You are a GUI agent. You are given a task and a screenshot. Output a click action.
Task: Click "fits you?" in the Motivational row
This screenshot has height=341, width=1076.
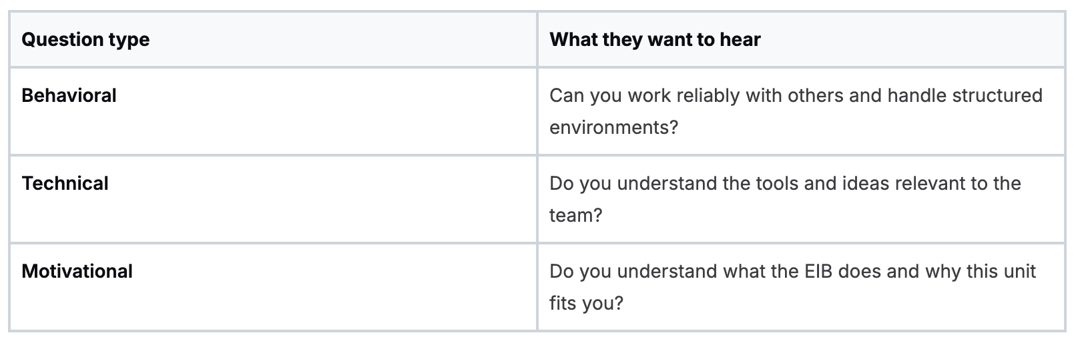pos(586,303)
